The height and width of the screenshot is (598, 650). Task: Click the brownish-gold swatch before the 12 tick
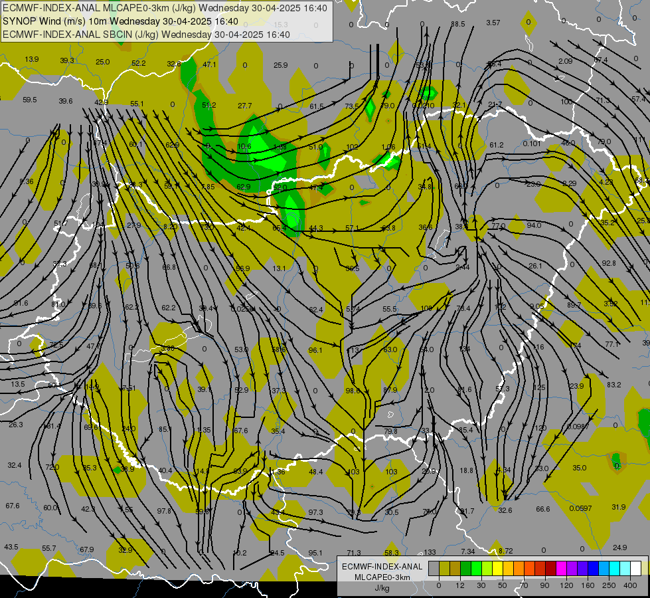pyautogui.click(x=455, y=569)
